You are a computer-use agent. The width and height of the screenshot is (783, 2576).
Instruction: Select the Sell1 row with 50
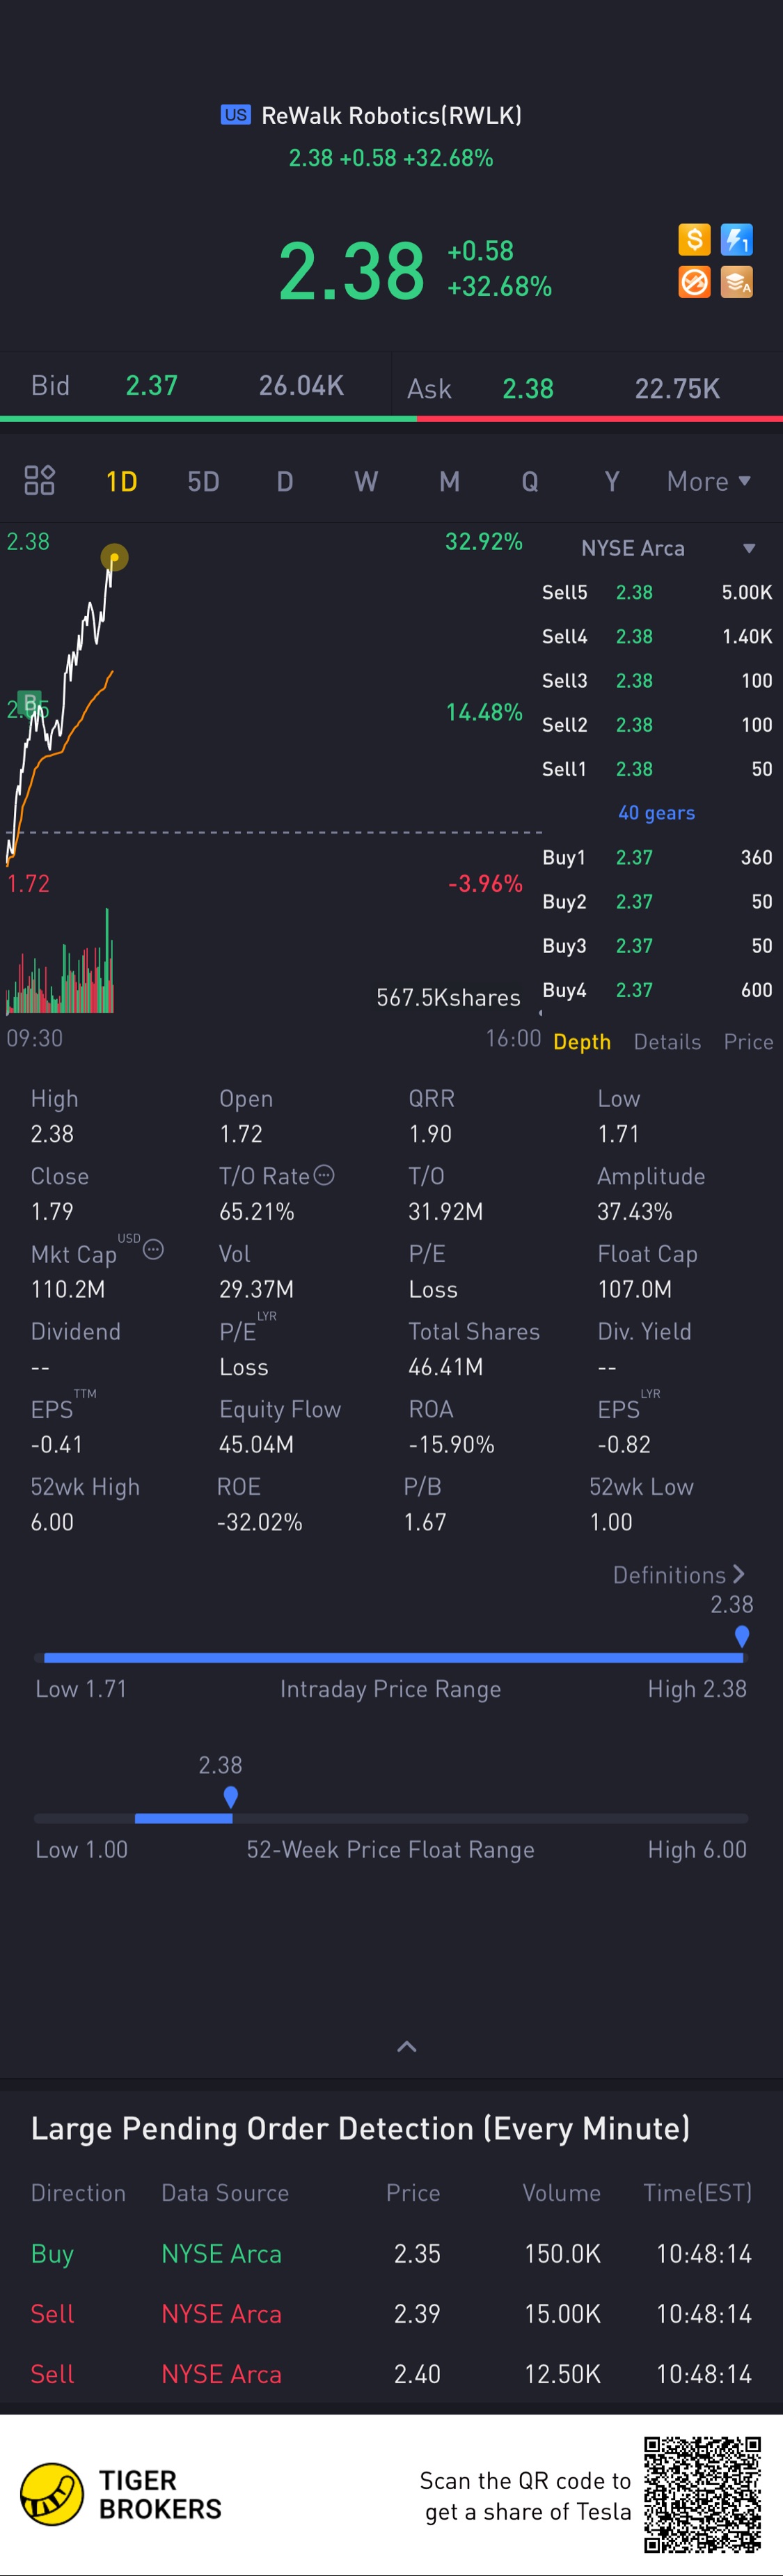point(657,769)
